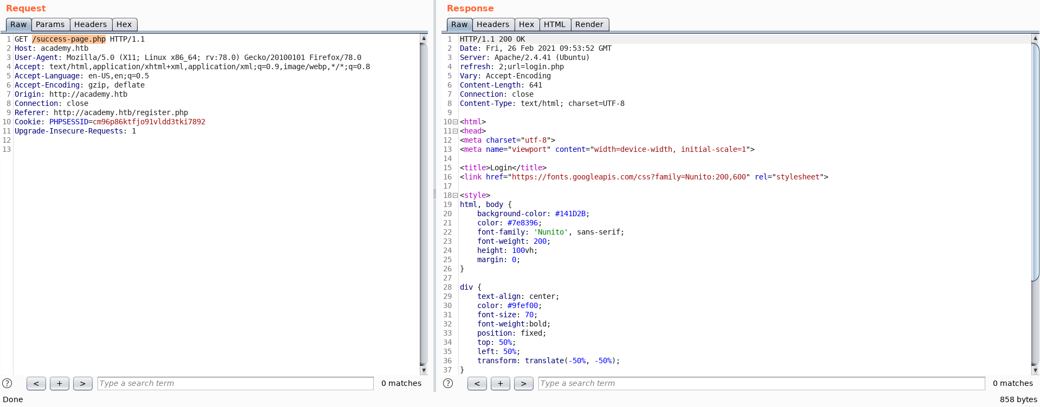The width and height of the screenshot is (1040, 407).
Task: Switch to the Request Hex tab
Action: pyautogui.click(x=124, y=24)
